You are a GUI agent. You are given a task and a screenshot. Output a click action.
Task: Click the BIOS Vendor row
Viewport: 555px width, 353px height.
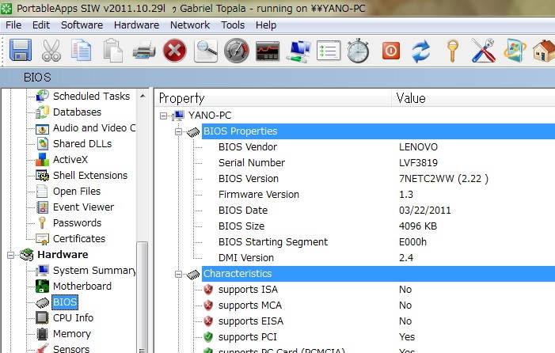[378, 147]
